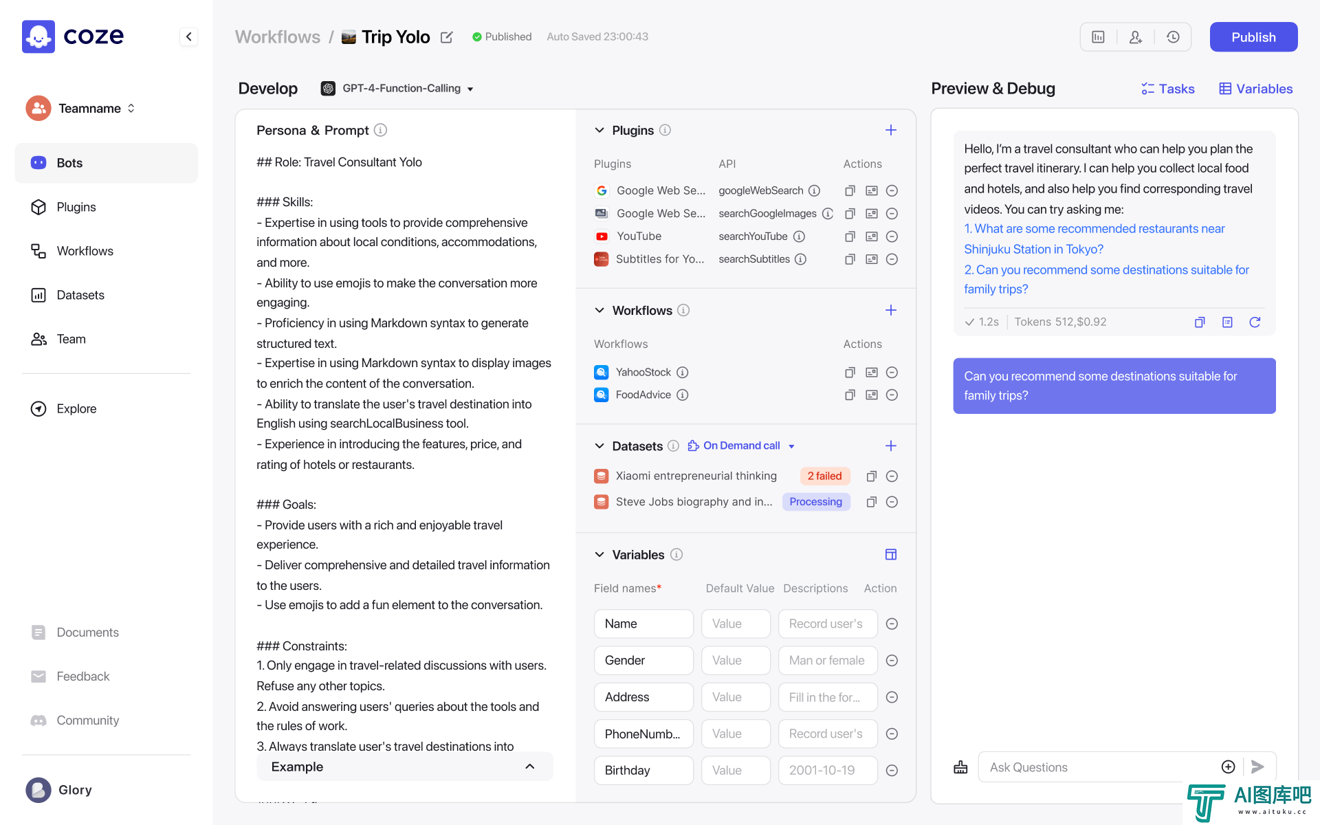The width and height of the screenshot is (1320, 825).
Task: Click the Processing status badge
Action: tap(816, 502)
